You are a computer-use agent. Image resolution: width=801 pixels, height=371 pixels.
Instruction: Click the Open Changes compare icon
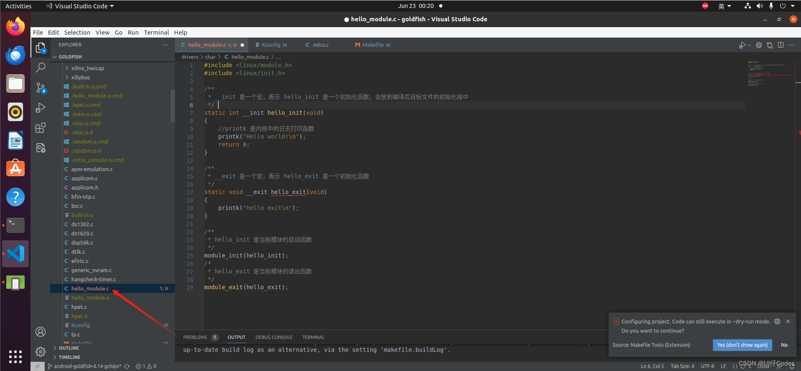click(770, 45)
